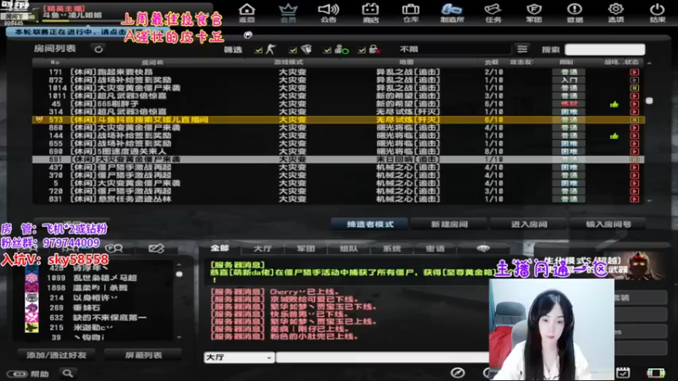Image resolution: width=678 pixels, height=381 pixels.
Task: Select room 573 斗鱼抖音搜索艾媚儿直播间
Action: [x=338, y=119]
